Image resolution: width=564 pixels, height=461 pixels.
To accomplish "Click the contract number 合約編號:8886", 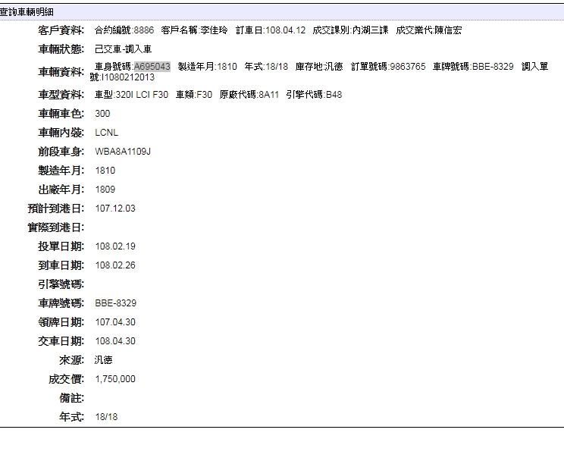I will 124,30.
